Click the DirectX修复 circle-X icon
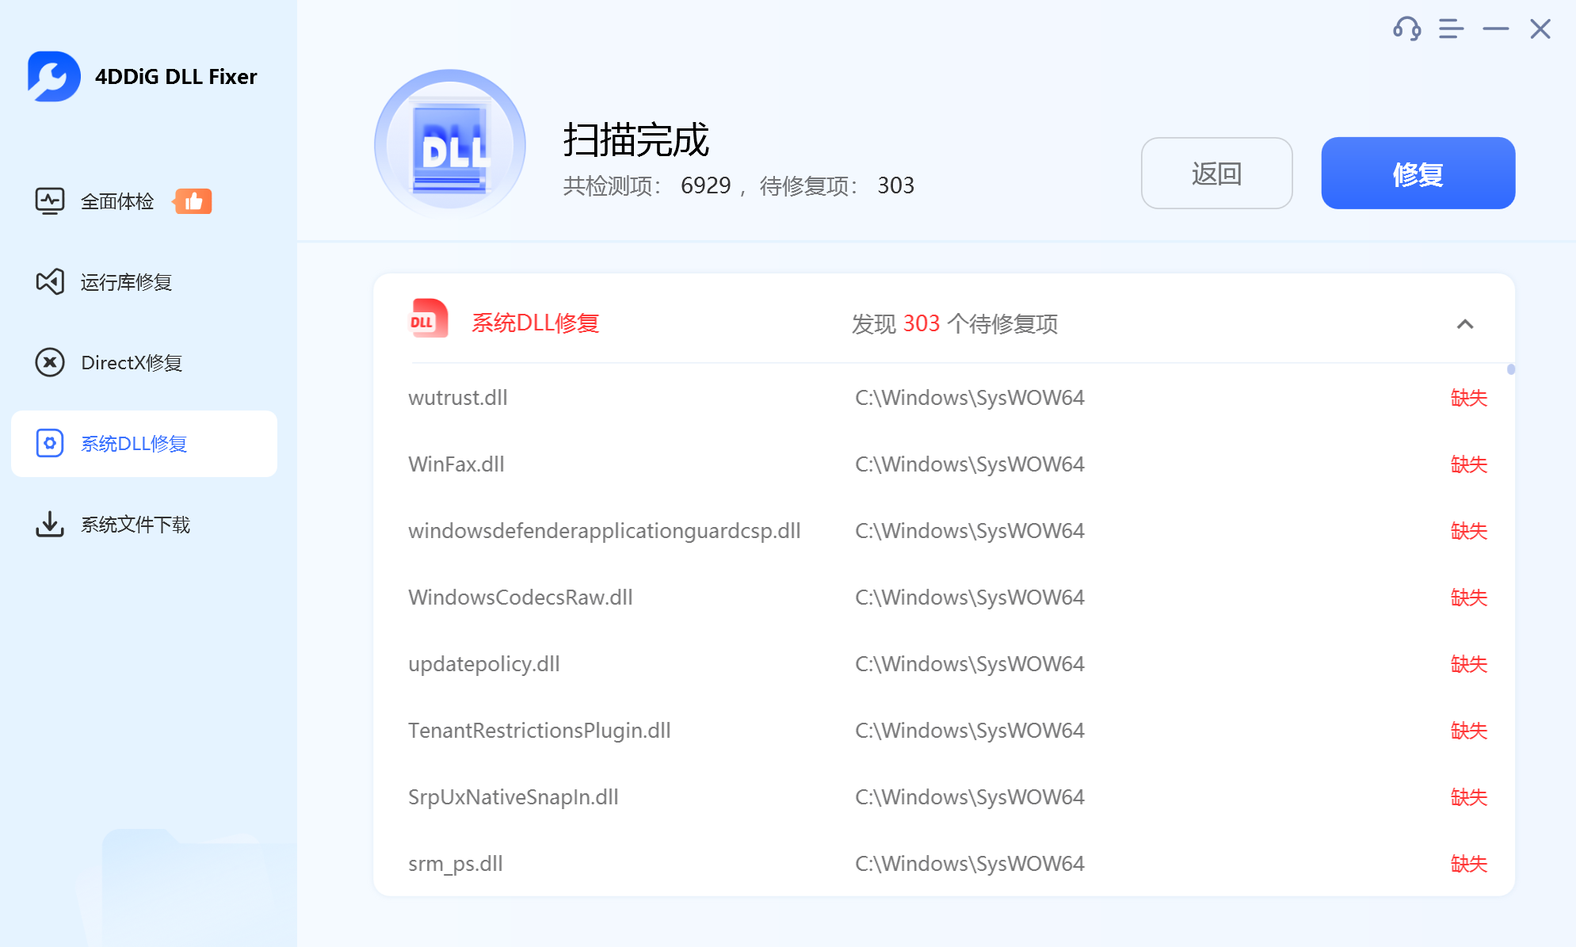Viewport: 1576px width, 947px height. [x=49, y=363]
